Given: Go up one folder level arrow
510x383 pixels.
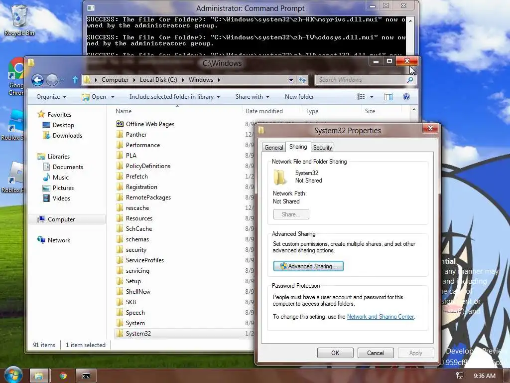Looking at the screenshot, I should point(75,80).
